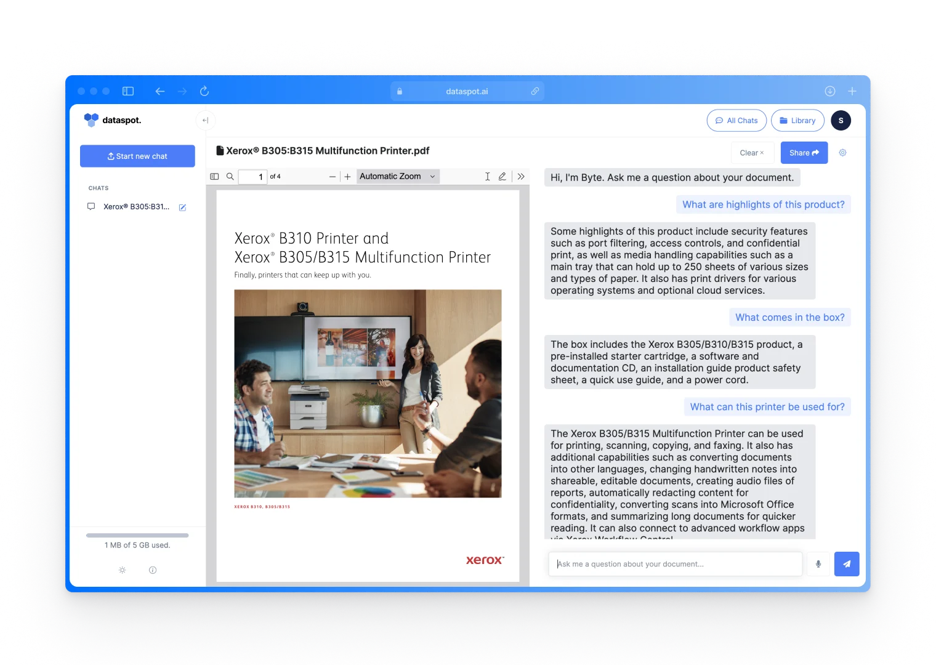Select the PDF draw pencil tool
The width and height of the screenshot is (936, 665).
502,177
